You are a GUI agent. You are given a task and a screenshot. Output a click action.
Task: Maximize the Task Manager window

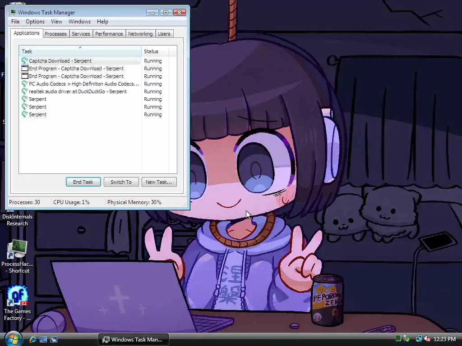tap(166, 12)
